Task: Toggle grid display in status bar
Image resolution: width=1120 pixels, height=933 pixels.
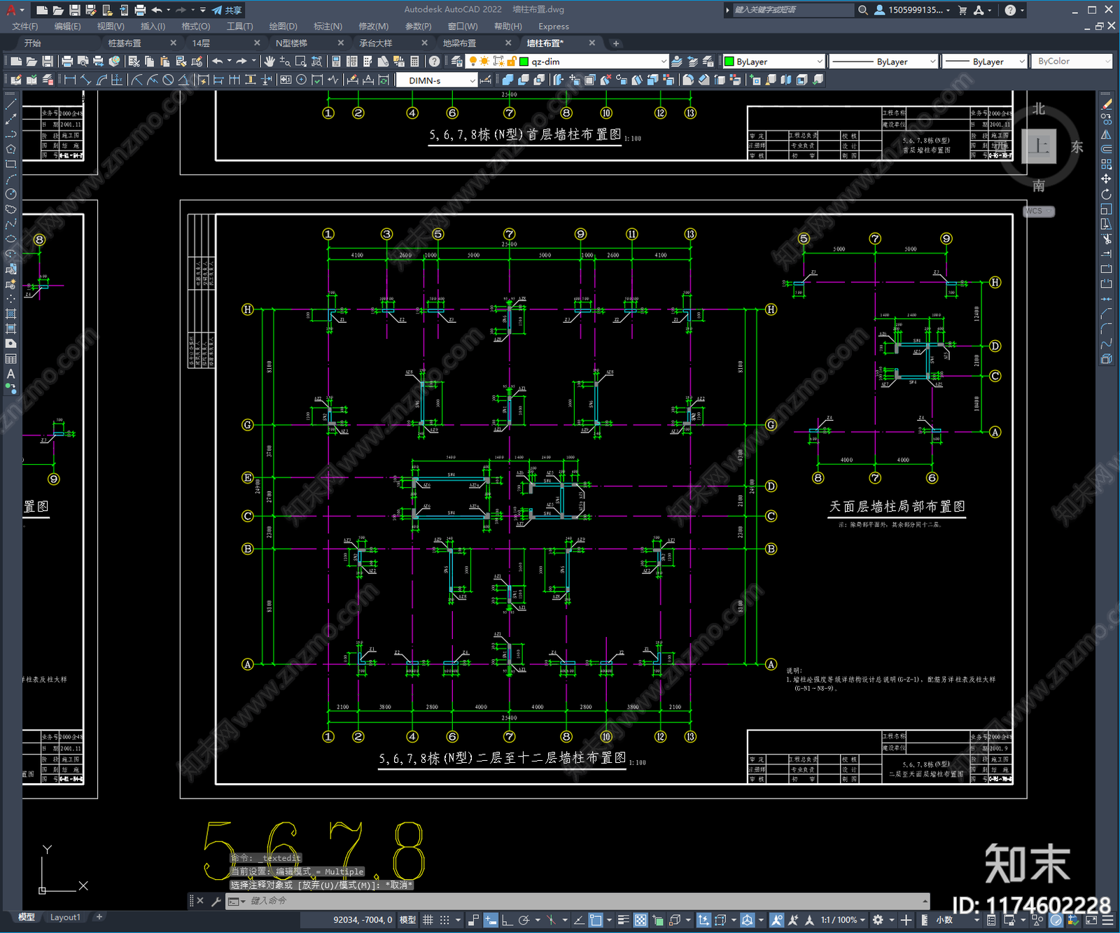Action: click(428, 920)
